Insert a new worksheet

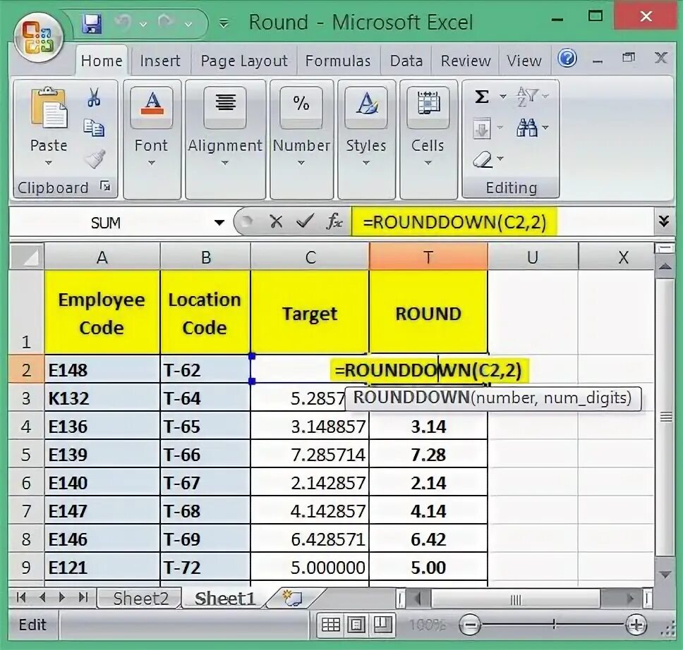[293, 598]
